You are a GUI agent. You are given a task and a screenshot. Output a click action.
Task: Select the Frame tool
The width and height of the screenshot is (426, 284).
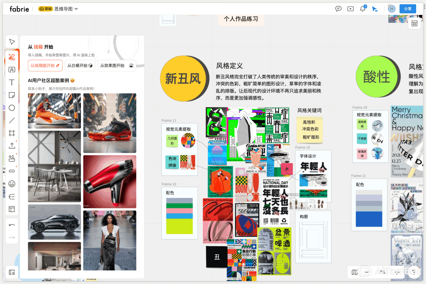click(12, 133)
